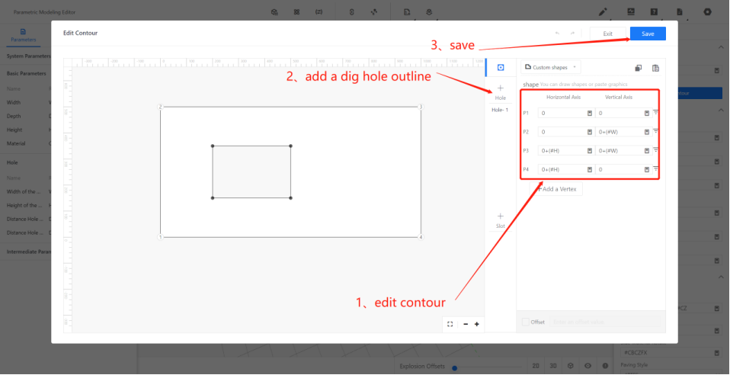Click P1 Horizontal Axis input field
The image size is (730, 375).
562,113
